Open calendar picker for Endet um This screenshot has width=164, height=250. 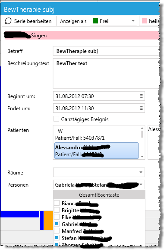coord(142,108)
